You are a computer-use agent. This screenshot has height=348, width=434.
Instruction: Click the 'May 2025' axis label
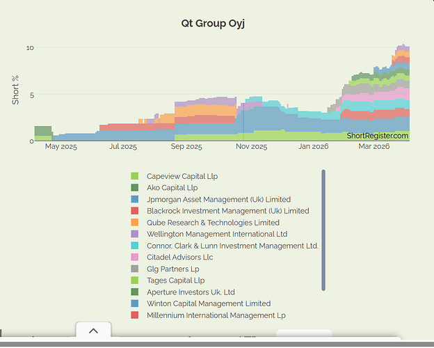click(61, 146)
